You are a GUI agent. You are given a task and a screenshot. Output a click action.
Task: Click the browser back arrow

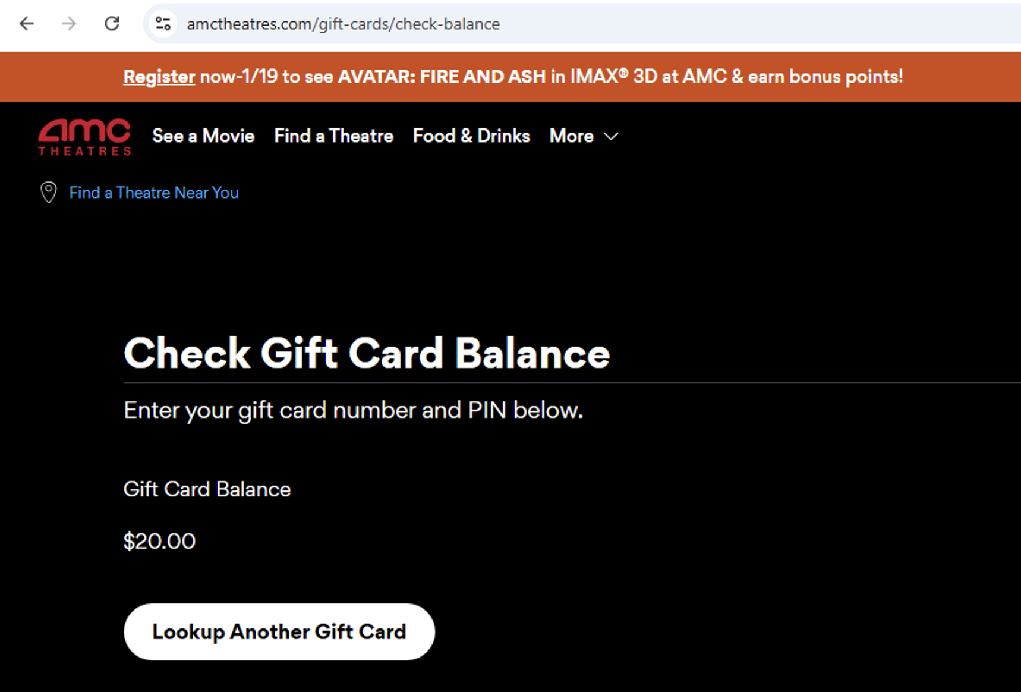pos(27,24)
